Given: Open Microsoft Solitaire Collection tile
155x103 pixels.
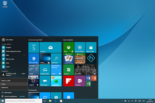Looking at the screenshot, I should pos(69,58).
